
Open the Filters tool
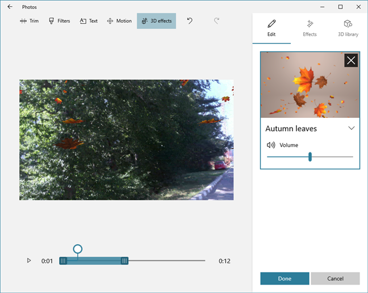[60, 21]
